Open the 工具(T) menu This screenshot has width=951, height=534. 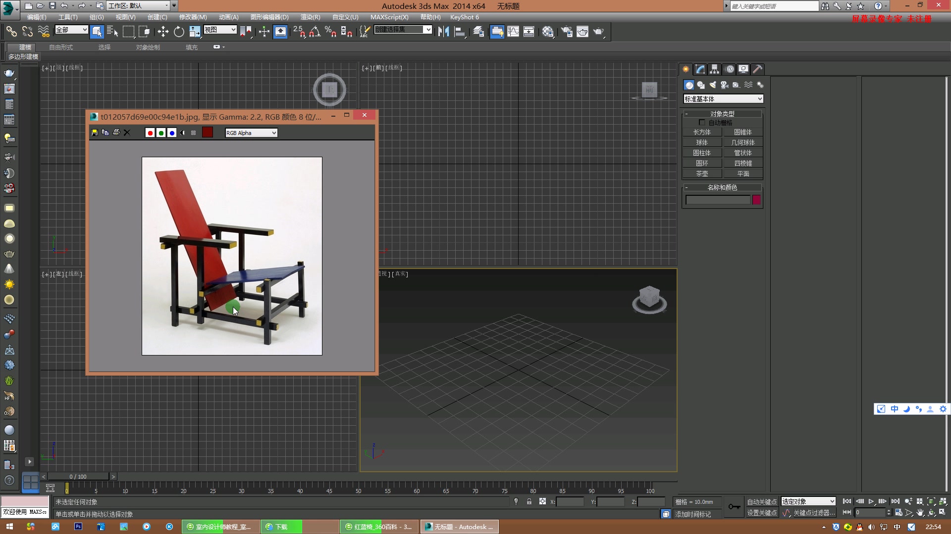pyautogui.click(x=68, y=17)
